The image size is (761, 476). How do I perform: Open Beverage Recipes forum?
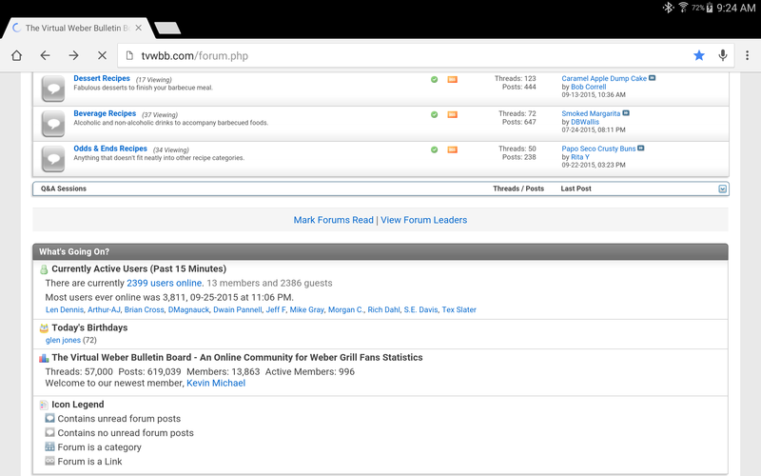point(105,113)
